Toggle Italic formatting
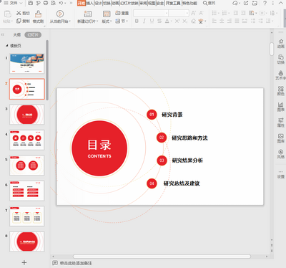286x268 pixels. click(144, 21)
